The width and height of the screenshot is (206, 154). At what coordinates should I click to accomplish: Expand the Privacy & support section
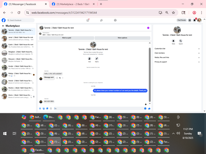point(177,62)
